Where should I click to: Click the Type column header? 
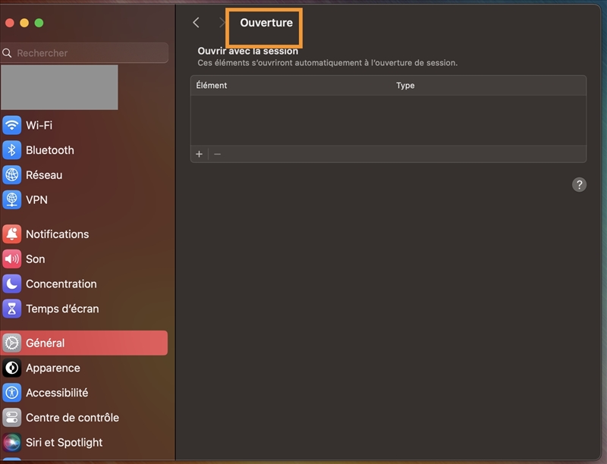(x=405, y=86)
